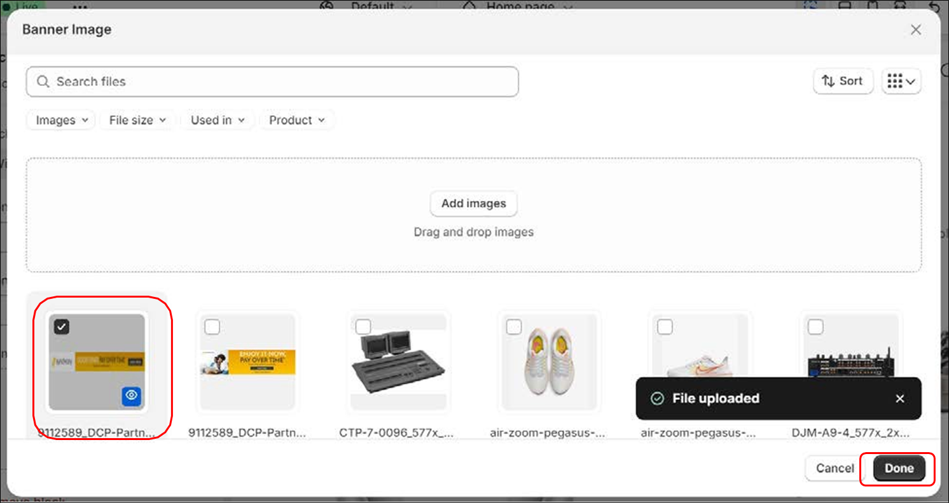This screenshot has width=949, height=503.
Task: Select the second yellow banner thumbnail
Action: coord(247,361)
